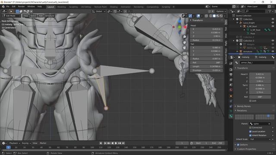Open the World properties tab icon
Viewport: 276px width, 155px height.
click(x=231, y=90)
